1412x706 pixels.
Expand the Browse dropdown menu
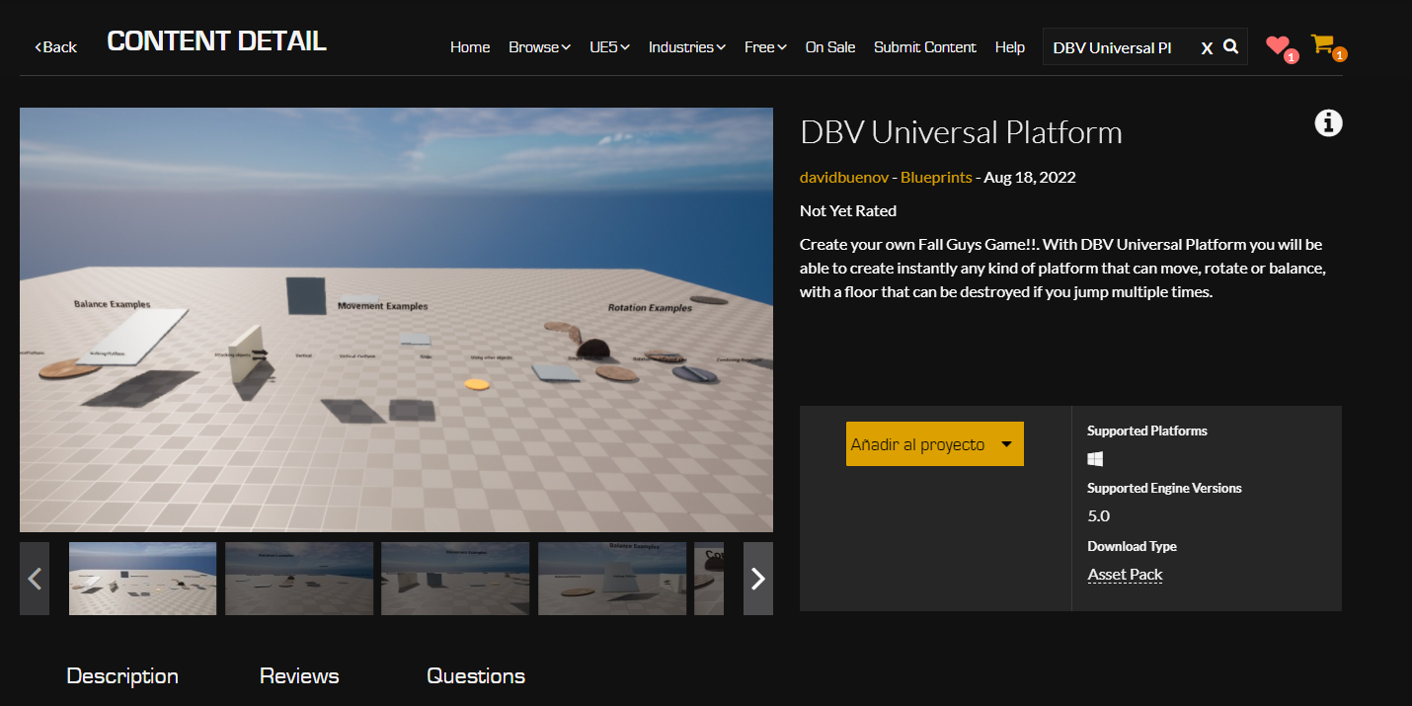tap(539, 47)
